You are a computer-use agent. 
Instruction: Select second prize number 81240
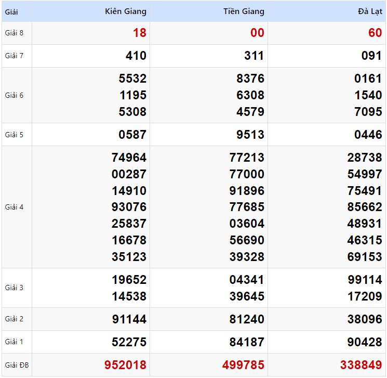(247, 319)
